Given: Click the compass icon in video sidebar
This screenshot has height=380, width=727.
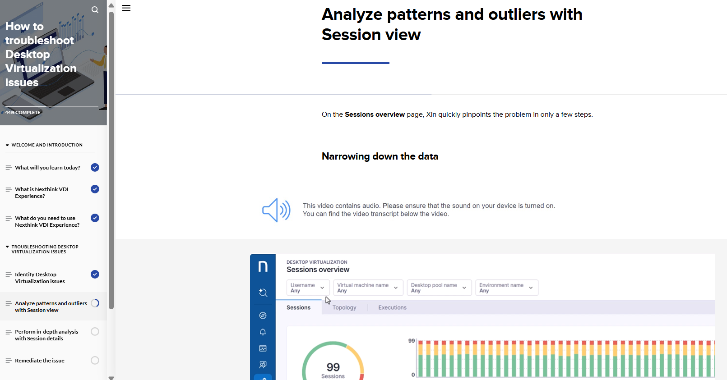Looking at the screenshot, I should (x=263, y=316).
